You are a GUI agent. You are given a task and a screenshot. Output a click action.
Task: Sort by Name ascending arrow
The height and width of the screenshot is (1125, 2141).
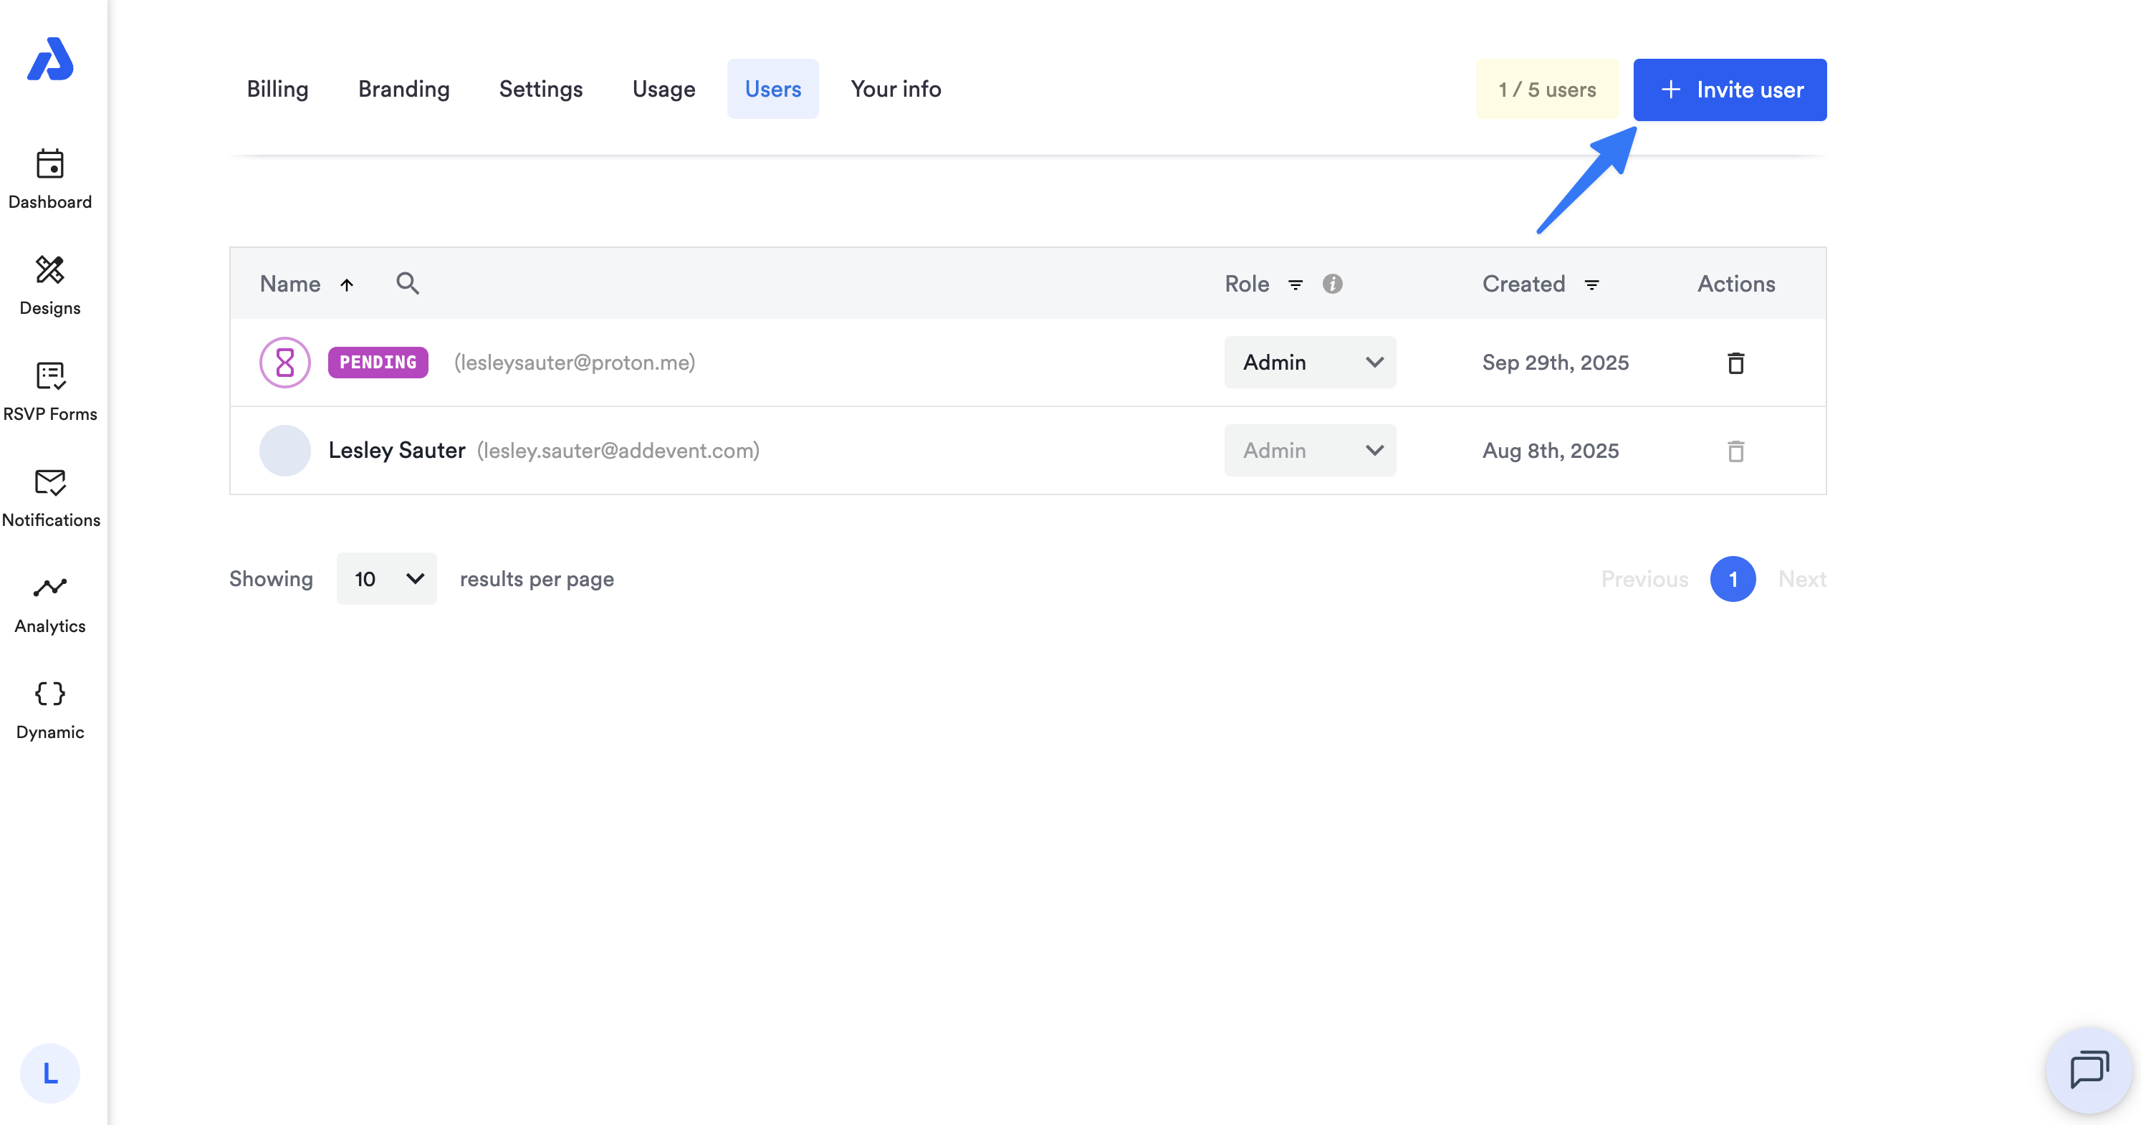click(x=347, y=285)
